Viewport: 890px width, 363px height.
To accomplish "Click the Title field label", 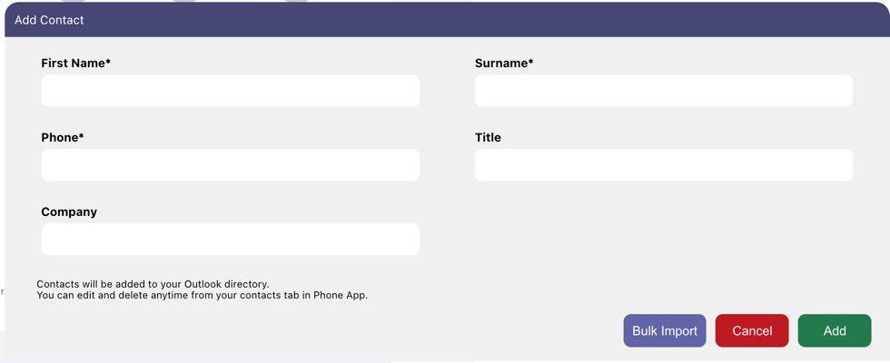I will [x=488, y=138].
